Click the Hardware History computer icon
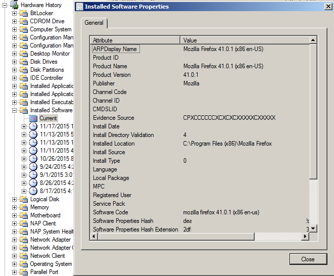This screenshot has width=334, height=276. [x=14, y=5]
